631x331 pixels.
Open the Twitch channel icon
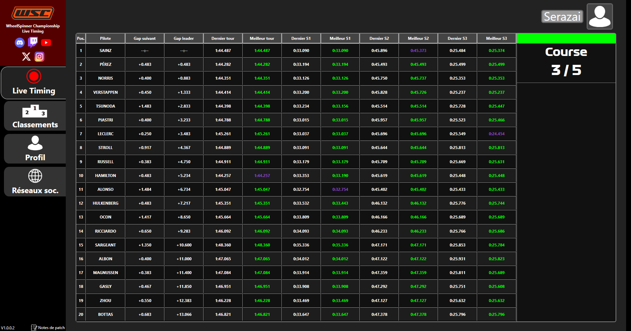click(x=33, y=42)
